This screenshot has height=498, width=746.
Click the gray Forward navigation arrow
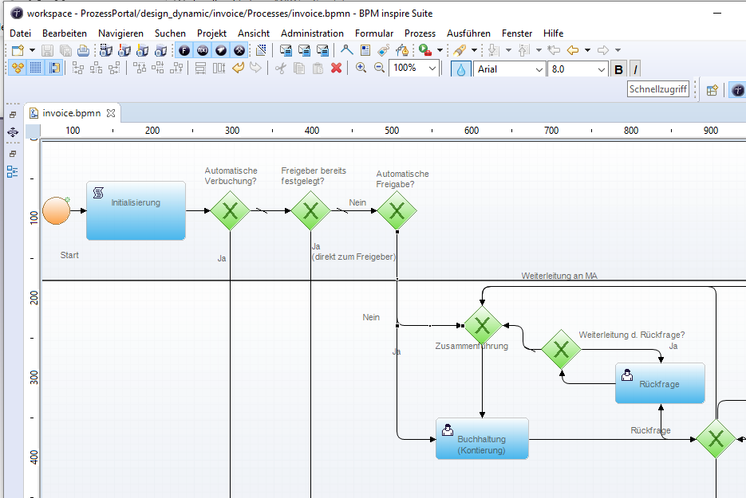point(603,50)
